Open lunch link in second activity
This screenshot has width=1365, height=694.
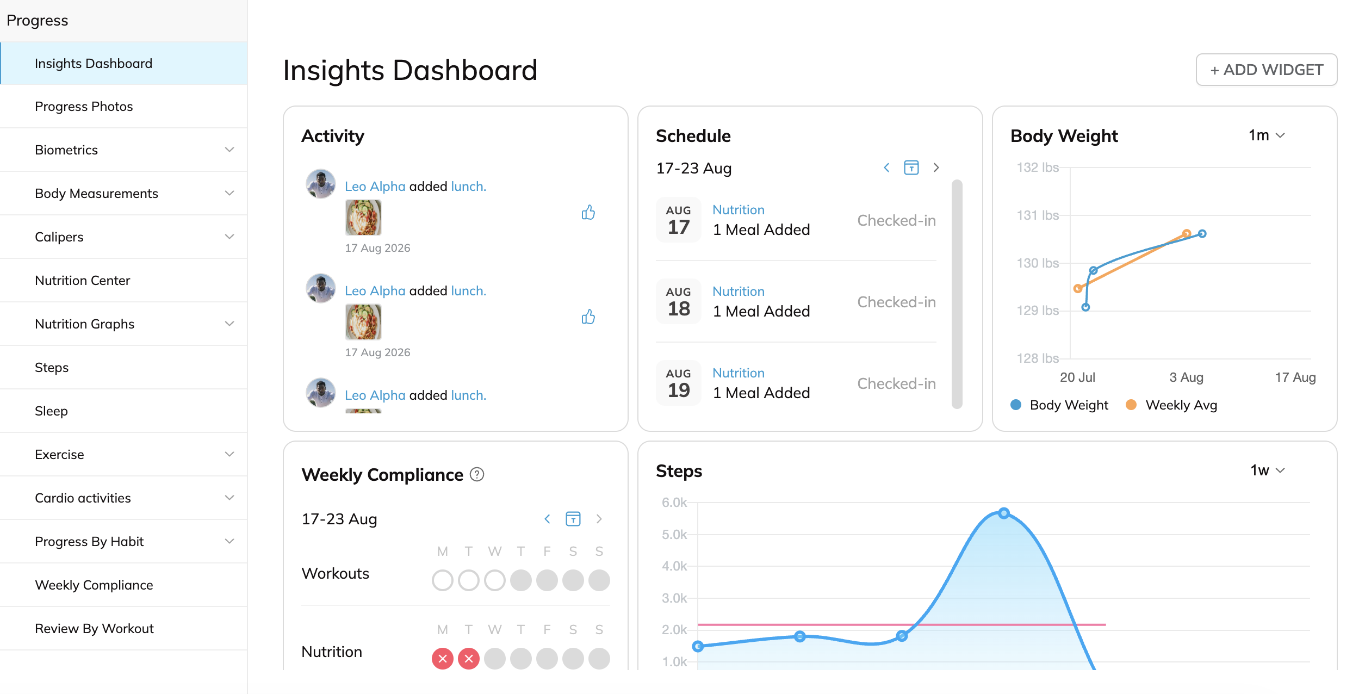(468, 291)
